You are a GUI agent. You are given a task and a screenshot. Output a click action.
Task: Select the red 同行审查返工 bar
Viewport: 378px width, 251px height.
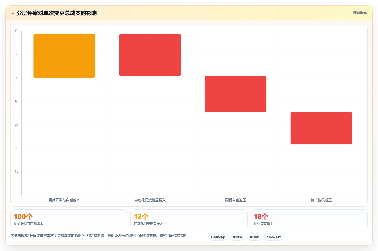coord(236,94)
